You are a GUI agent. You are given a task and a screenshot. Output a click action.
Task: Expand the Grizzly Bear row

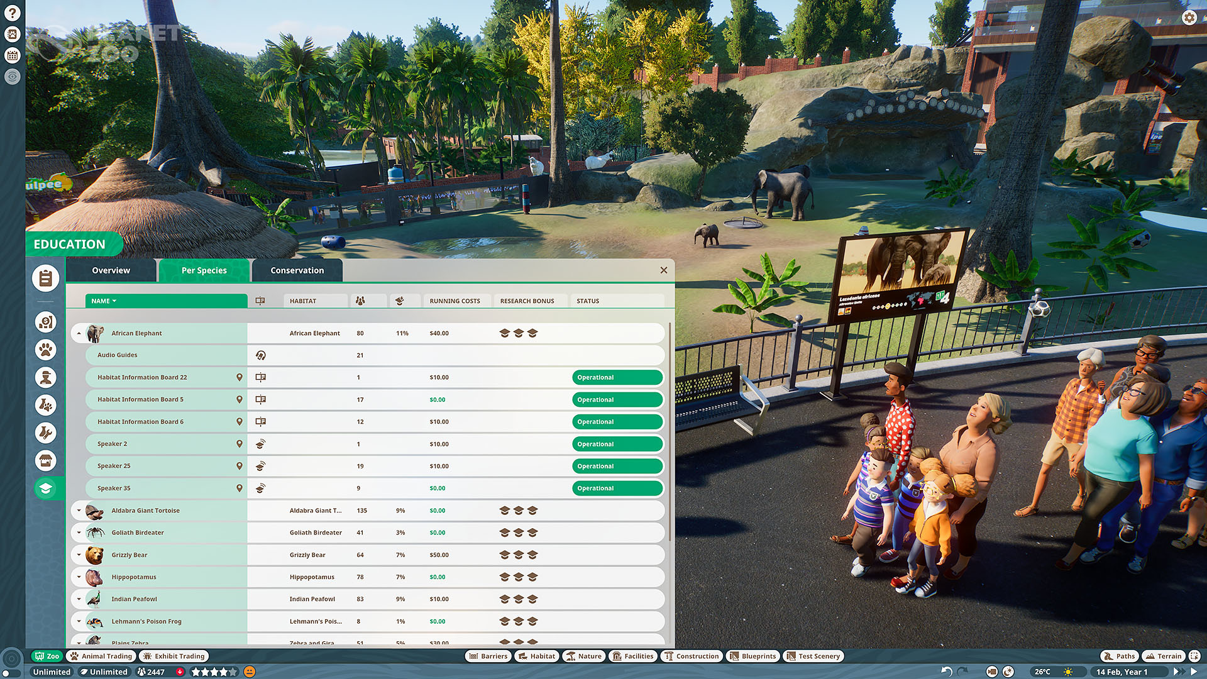coord(79,555)
